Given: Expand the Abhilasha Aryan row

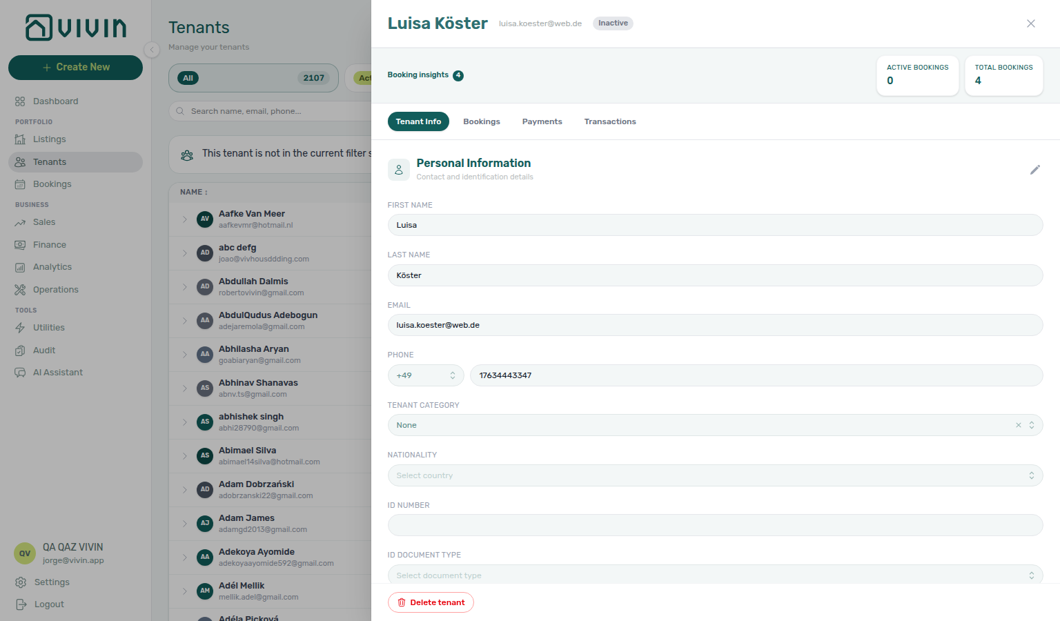Looking at the screenshot, I should point(184,355).
